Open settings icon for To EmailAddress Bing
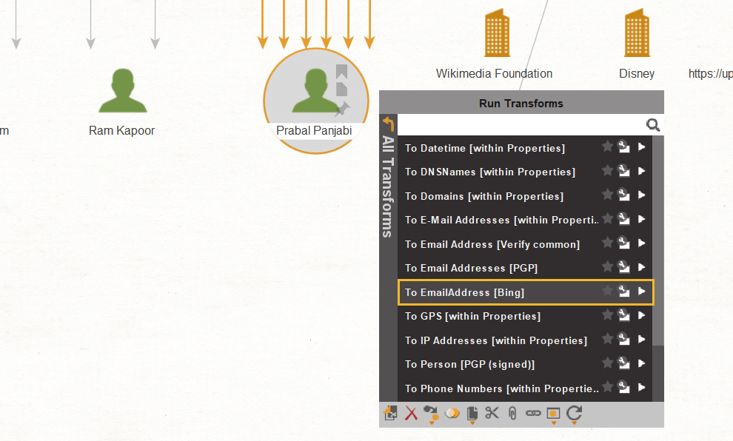 point(623,291)
